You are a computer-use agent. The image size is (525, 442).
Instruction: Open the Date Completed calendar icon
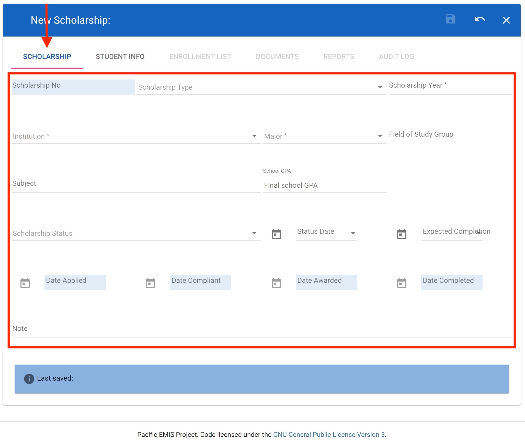coord(402,283)
